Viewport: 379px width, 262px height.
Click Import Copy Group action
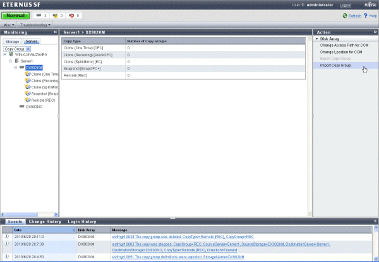pos(335,65)
